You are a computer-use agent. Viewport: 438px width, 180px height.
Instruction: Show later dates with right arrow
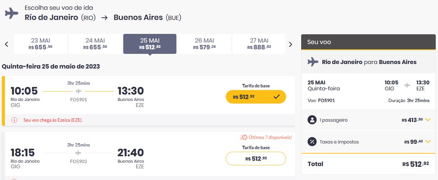point(291,44)
